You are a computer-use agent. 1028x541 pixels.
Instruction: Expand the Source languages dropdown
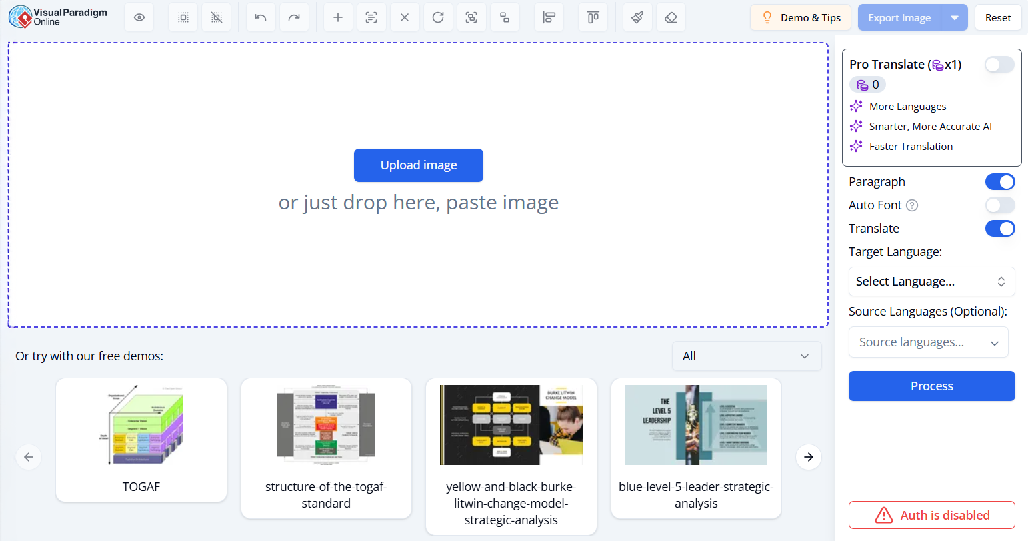coord(928,342)
